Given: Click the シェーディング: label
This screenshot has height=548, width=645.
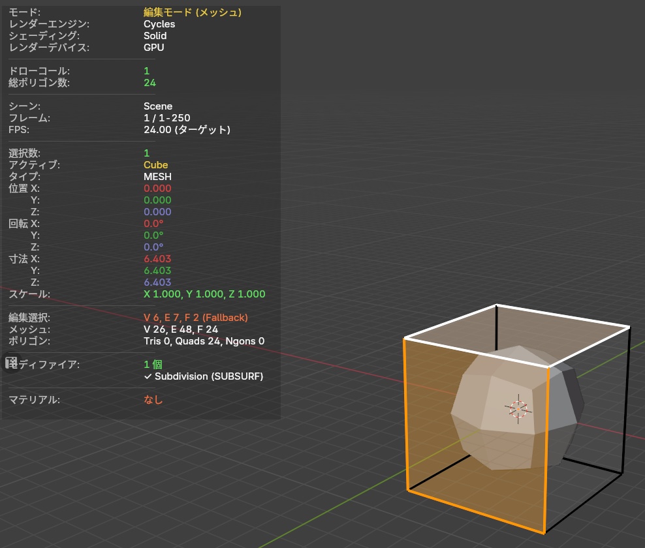Looking at the screenshot, I should [x=44, y=36].
